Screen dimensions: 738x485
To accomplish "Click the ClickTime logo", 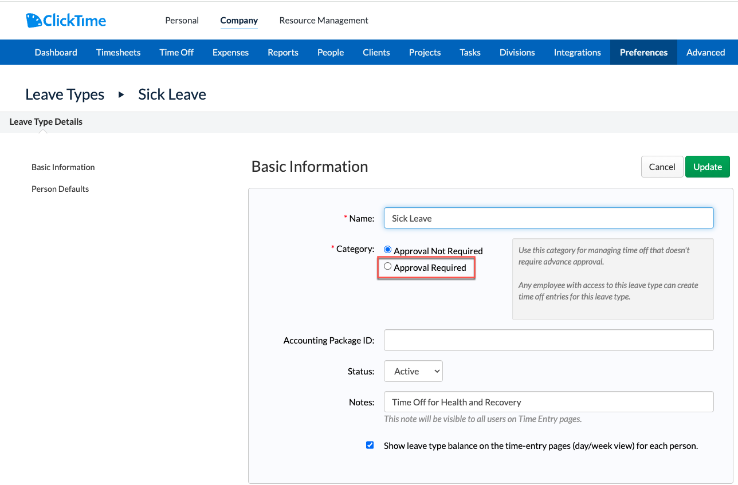I will (66, 21).
